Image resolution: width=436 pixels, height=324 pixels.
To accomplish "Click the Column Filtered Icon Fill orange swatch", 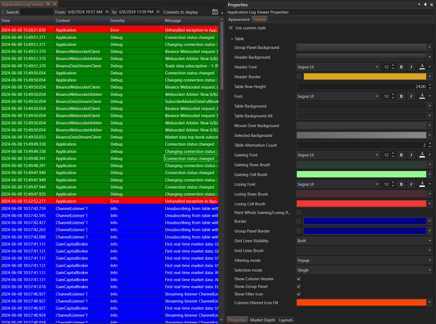I will (361, 303).
